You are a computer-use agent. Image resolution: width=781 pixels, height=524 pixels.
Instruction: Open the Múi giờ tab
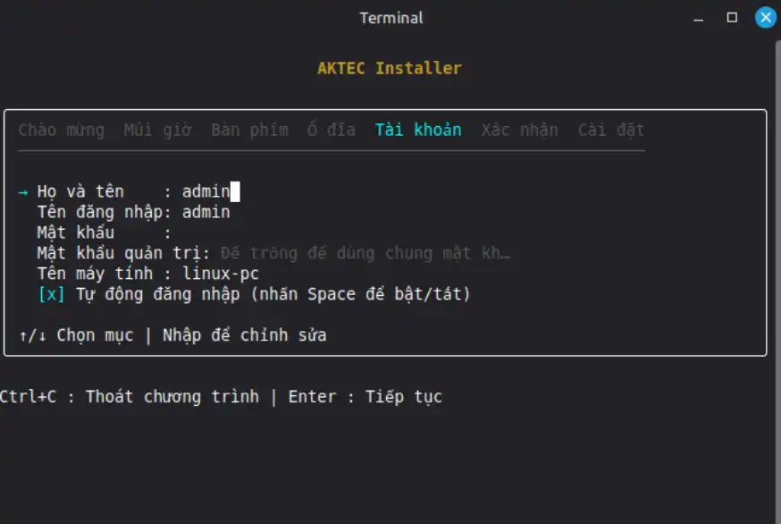coord(158,131)
